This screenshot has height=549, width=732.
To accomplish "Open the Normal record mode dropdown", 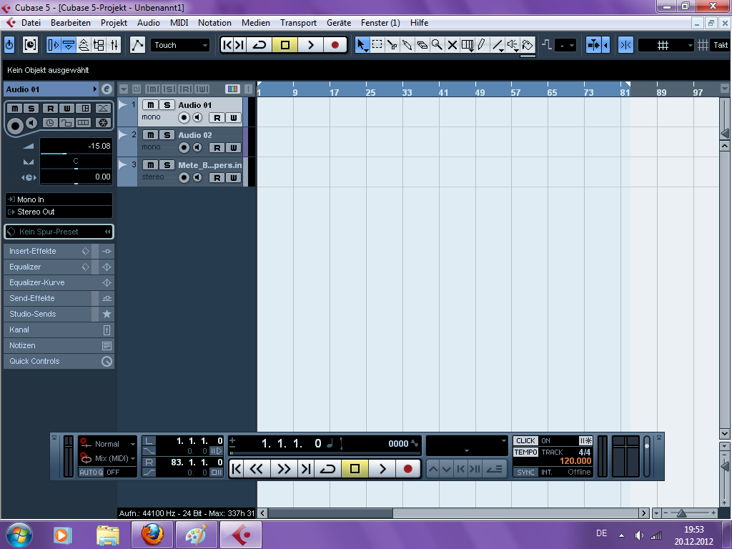I will [107, 444].
